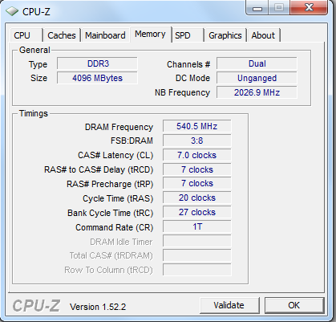
Task: Click the Cycle Time (tRAS) label
Action: (118, 198)
